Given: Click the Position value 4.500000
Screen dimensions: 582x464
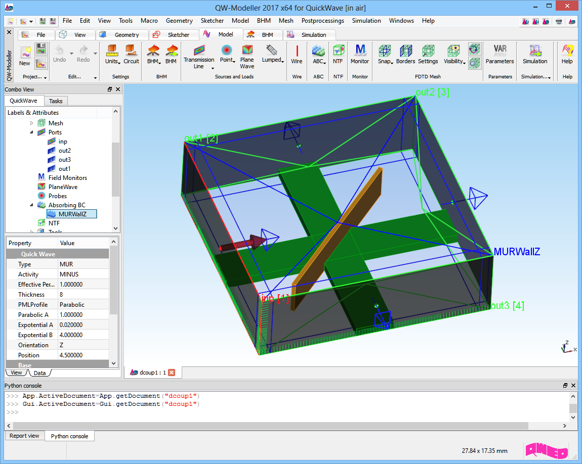Looking at the screenshot, I should 83,355.
